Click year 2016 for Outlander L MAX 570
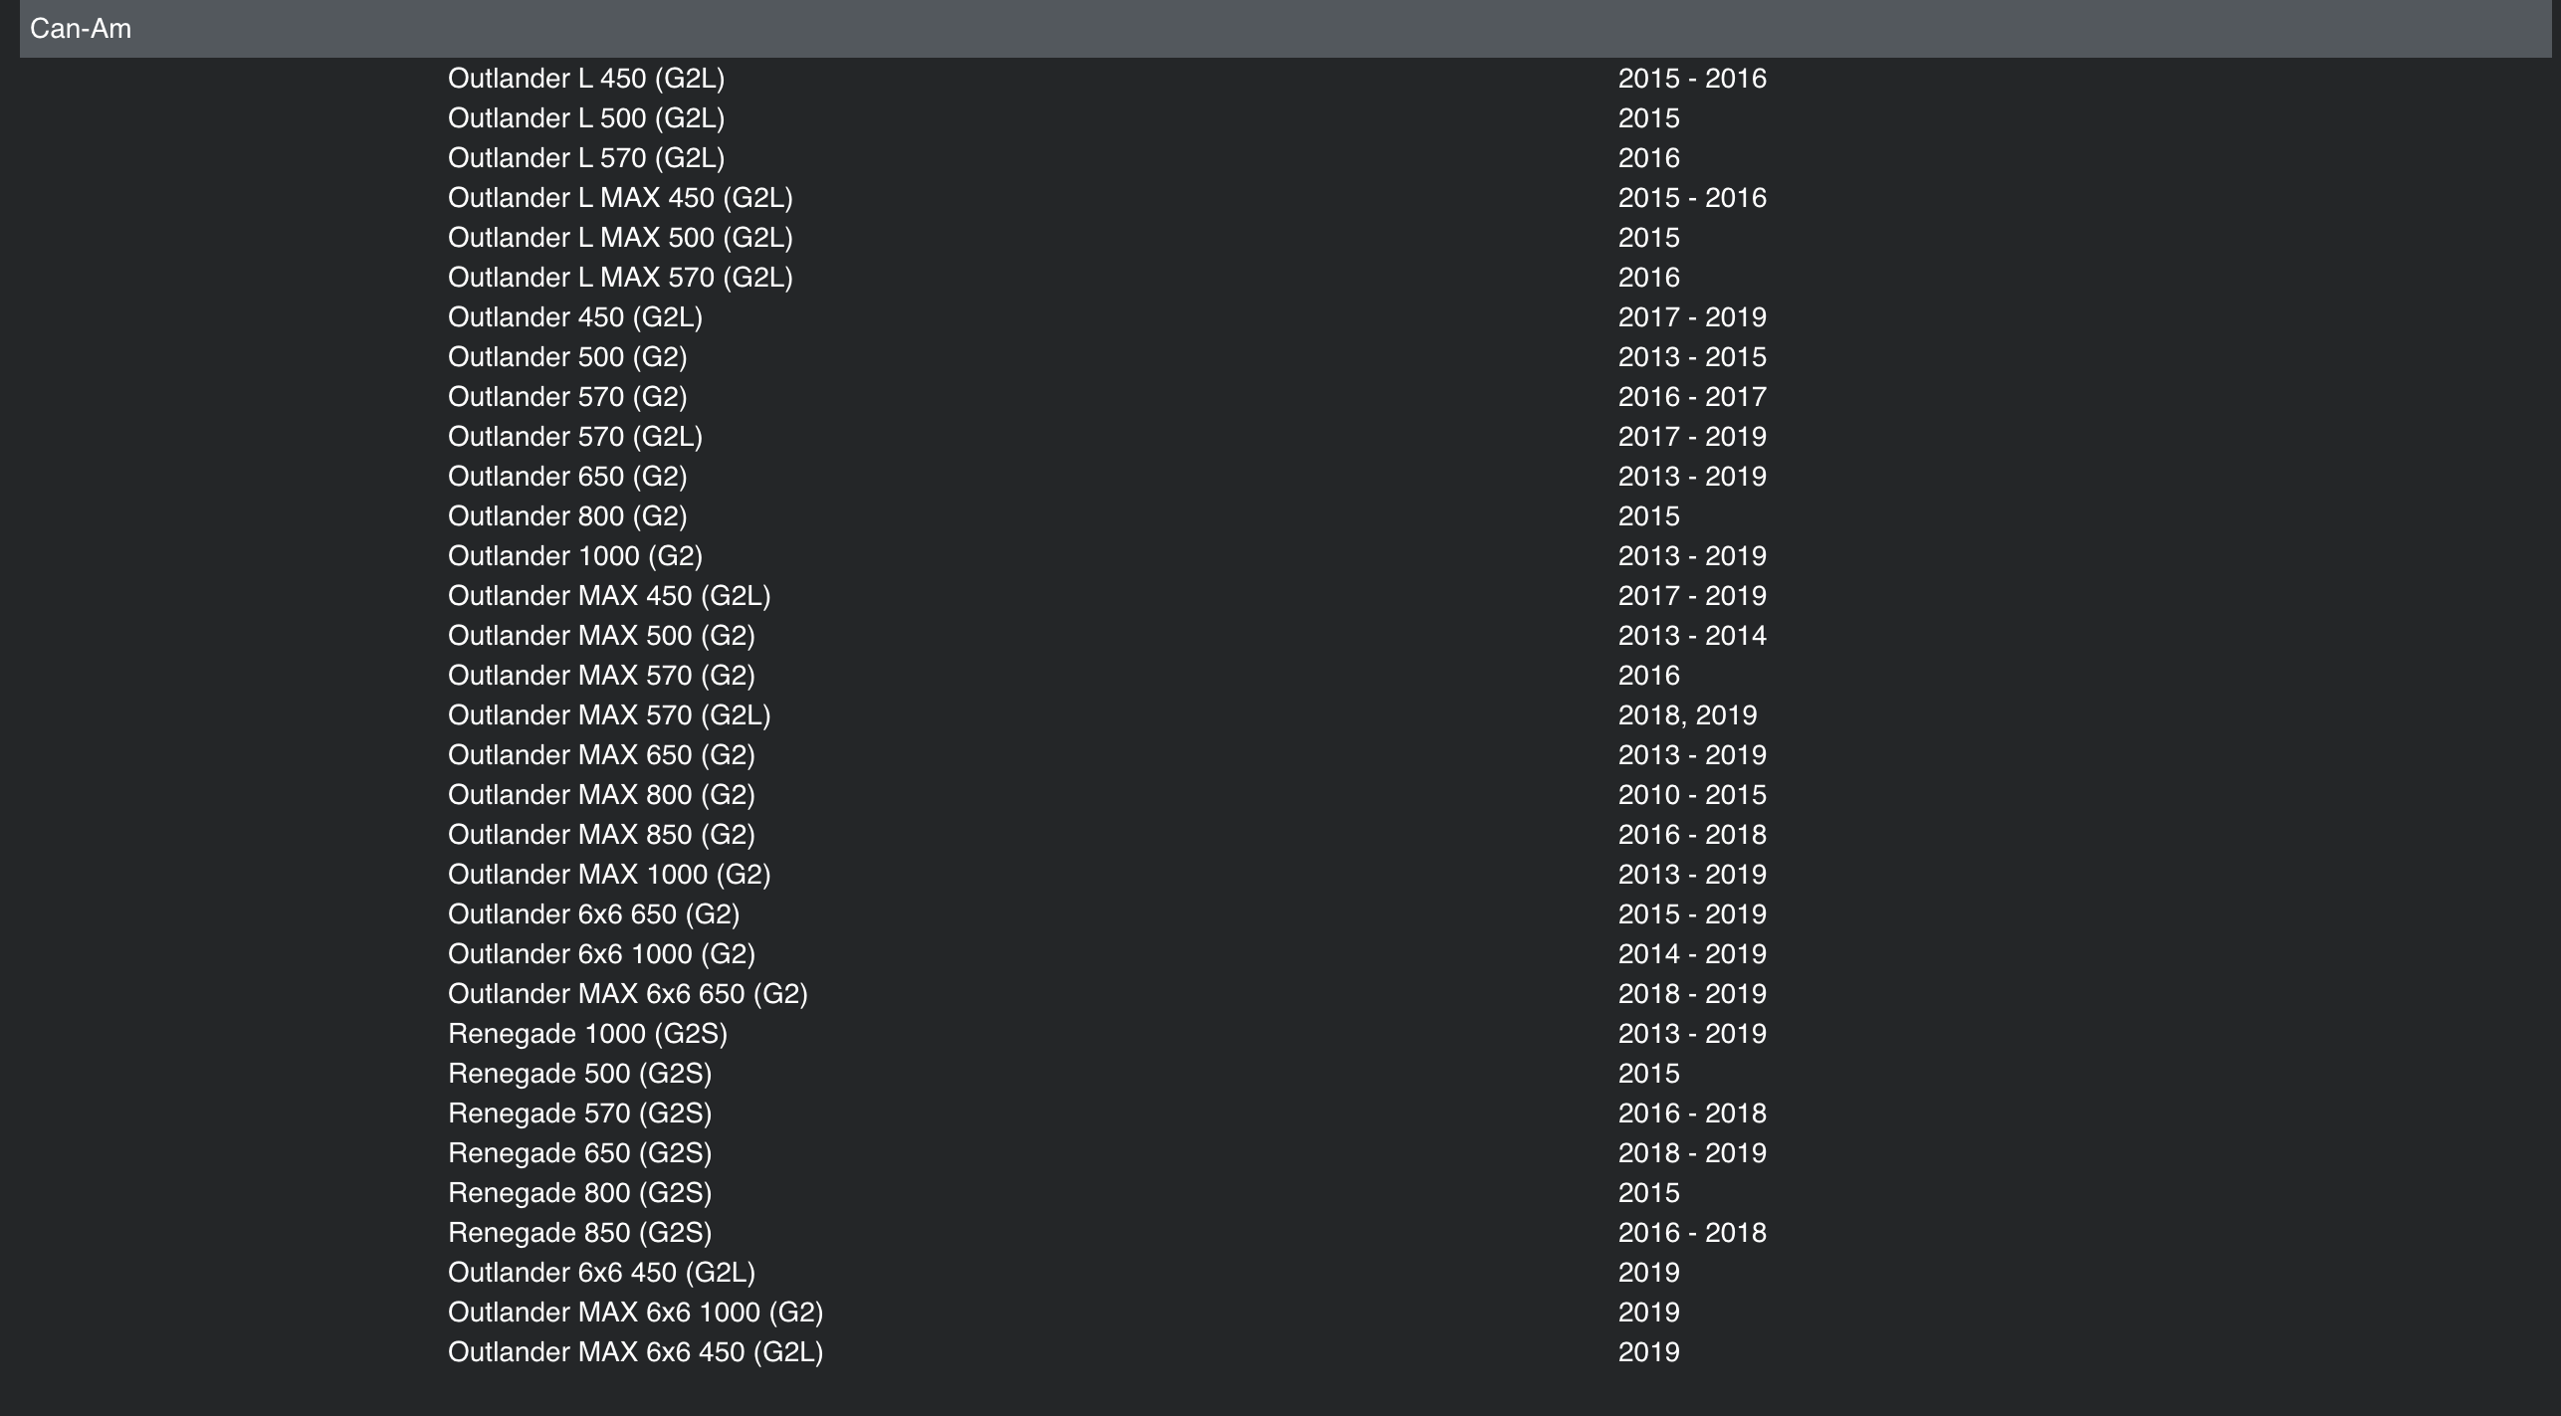The height and width of the screenshot is (1416, 2561). (x=1648, y=278)
